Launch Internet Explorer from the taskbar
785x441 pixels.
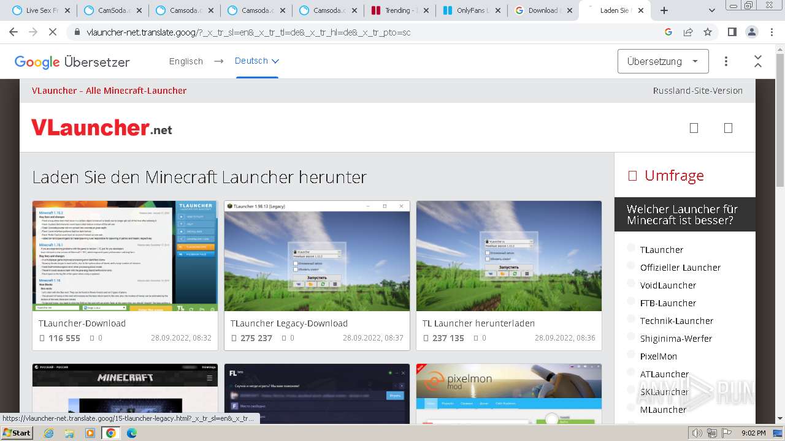(49, 433)
